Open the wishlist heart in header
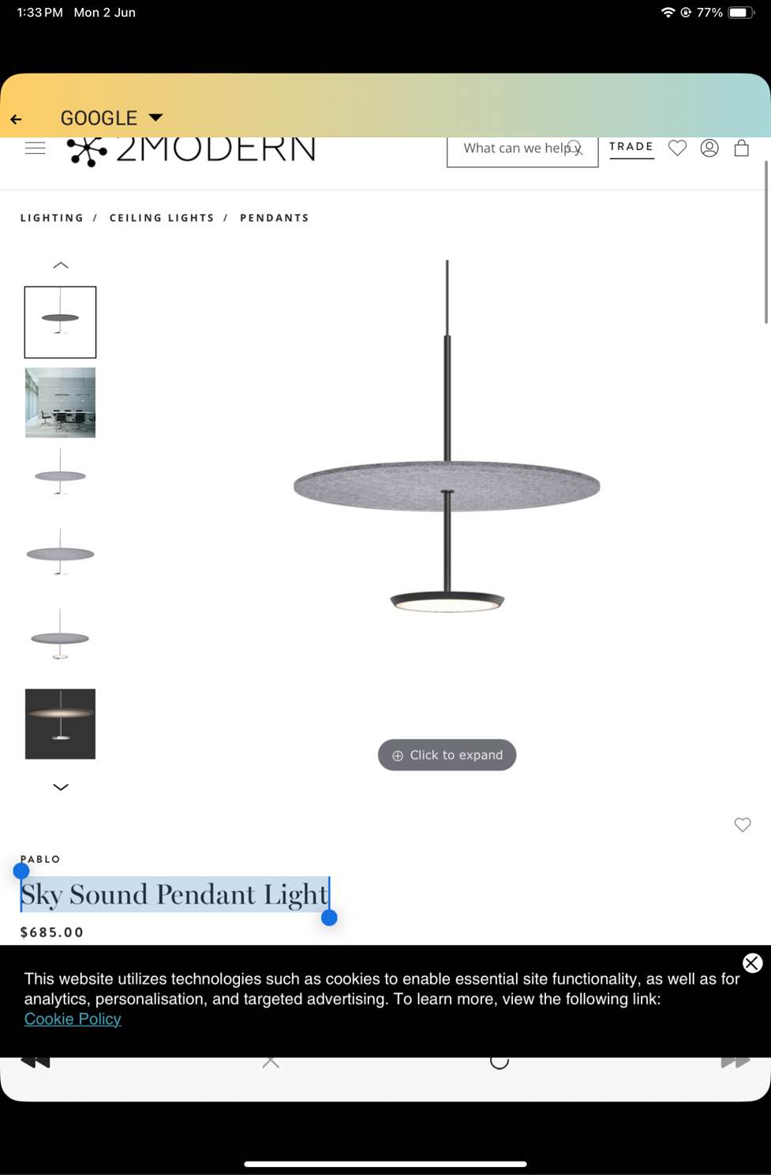This screenshot has width=771, height=1175. tap(677, 148)
